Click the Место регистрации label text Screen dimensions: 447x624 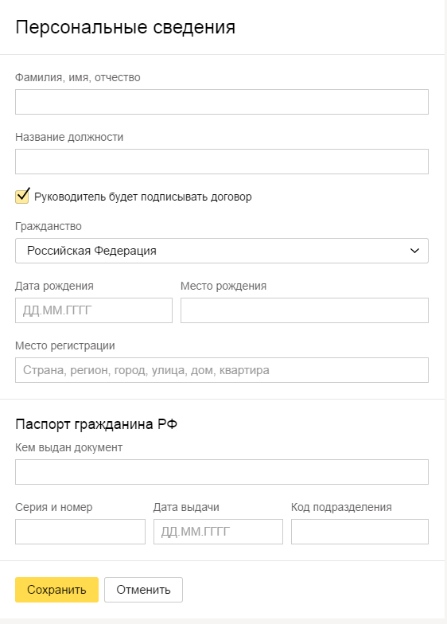point(65,345)
